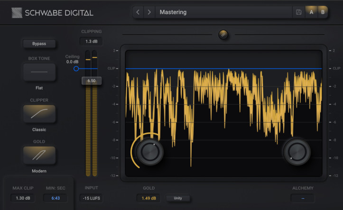
Task: Open the -15 LUFS input selector
Action: pyautogui.click(x=91, y=198)
